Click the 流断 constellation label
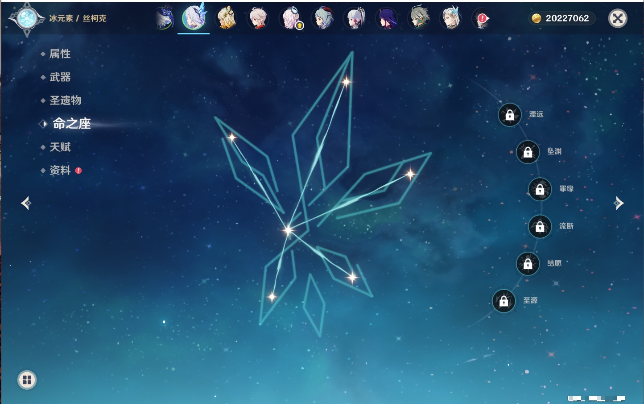The image size is (644, 404). (566, 226)
